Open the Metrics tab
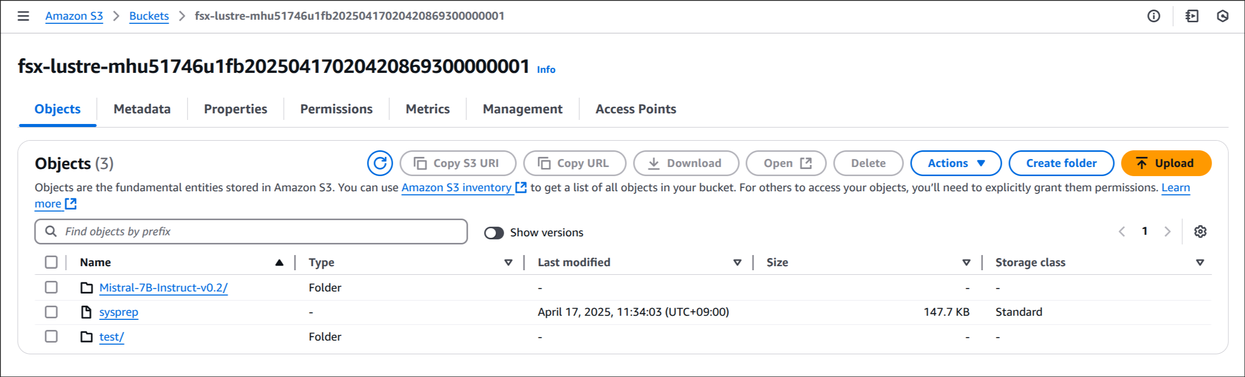Screen dimensions: 1245x377 [428, 109]
